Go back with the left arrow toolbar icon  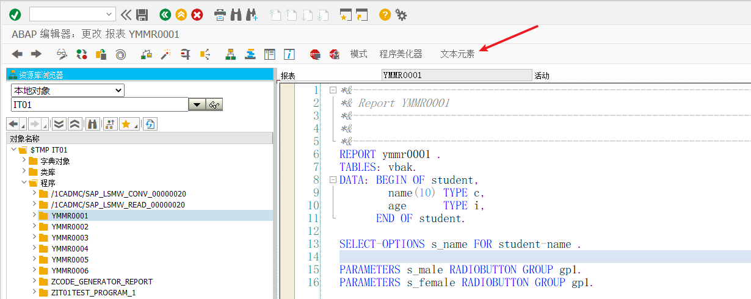tap(17, 54)
